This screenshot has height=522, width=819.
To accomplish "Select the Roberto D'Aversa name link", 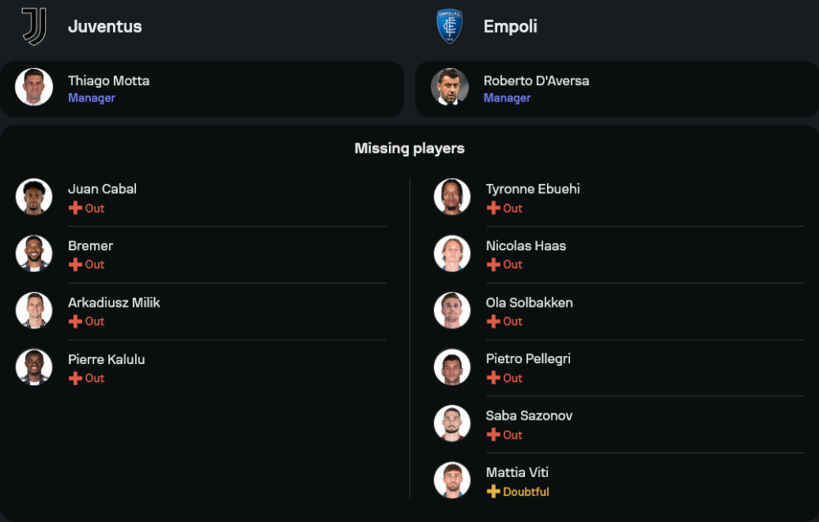I will point(536,80).
